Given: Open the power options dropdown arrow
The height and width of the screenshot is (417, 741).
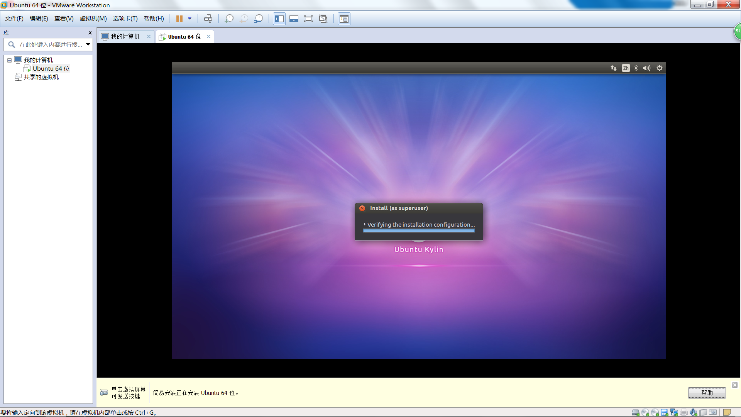Looking at the screenshot, I should click(x=189, y=19).
